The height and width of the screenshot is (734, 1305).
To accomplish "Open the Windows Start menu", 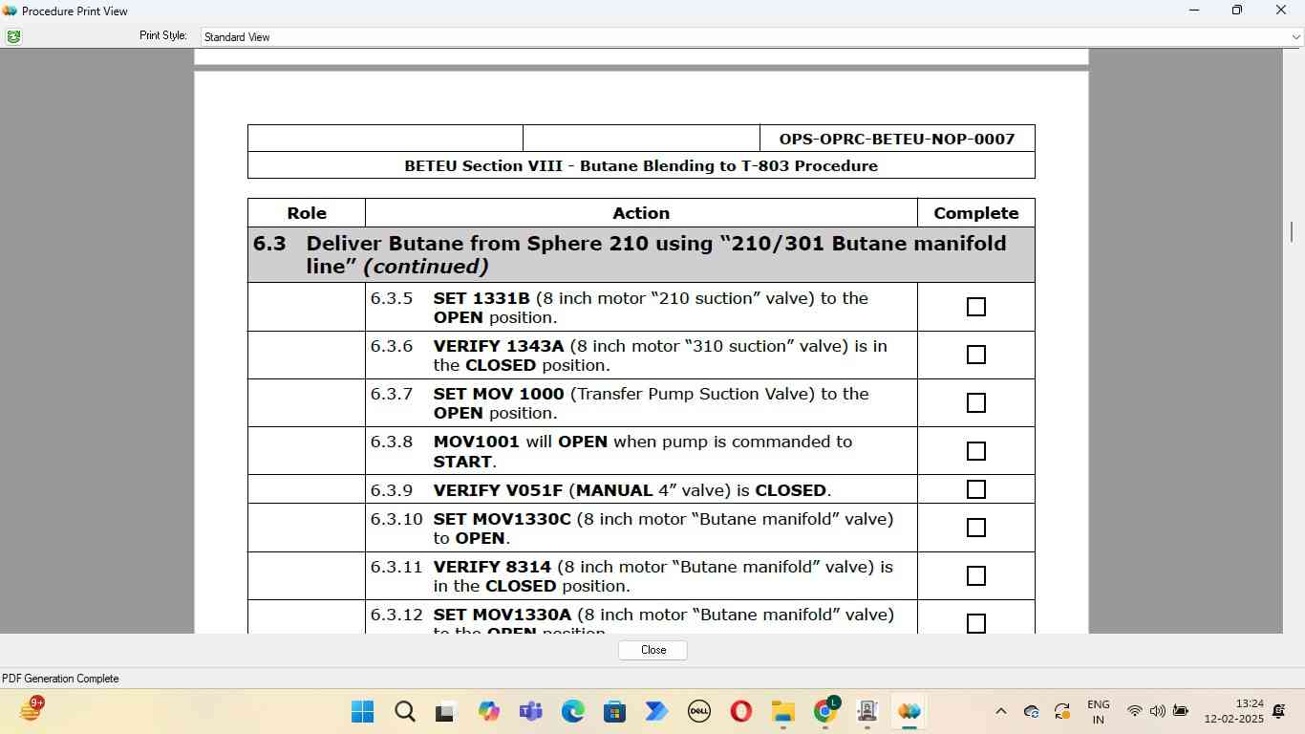I will pyautogui.click(x=362, y=711).
